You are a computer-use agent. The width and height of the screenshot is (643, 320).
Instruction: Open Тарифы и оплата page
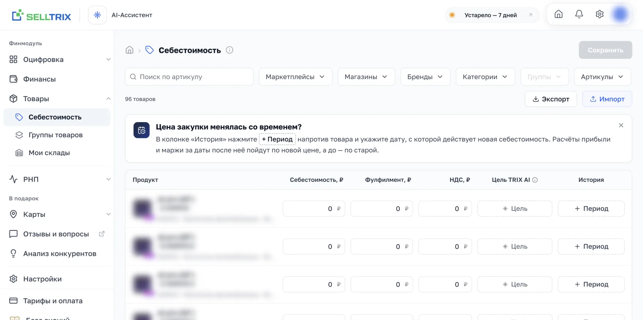coord(57,301)
